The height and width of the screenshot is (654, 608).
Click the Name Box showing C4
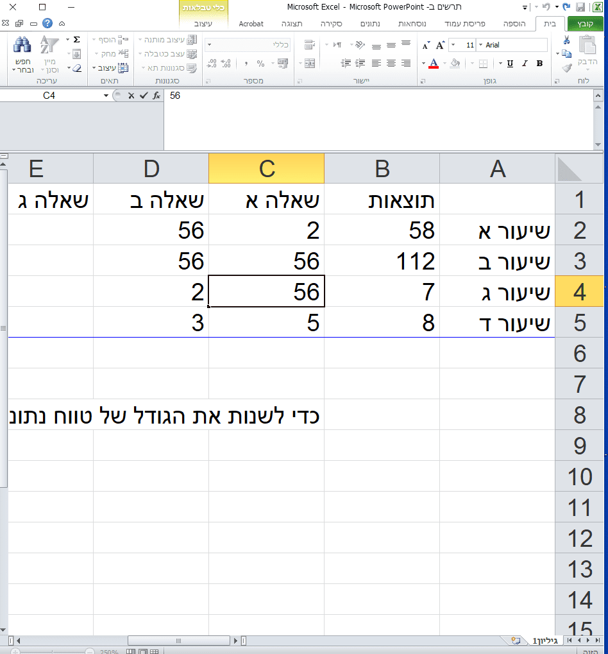[49, 96]
